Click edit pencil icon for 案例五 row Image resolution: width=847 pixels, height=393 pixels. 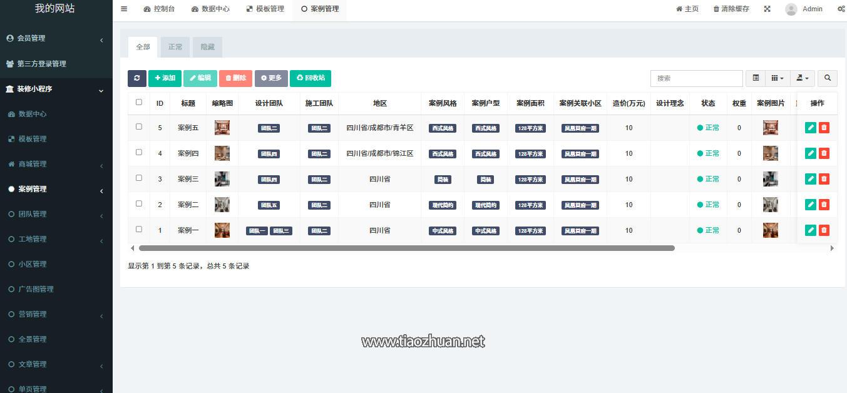(811, 128)
